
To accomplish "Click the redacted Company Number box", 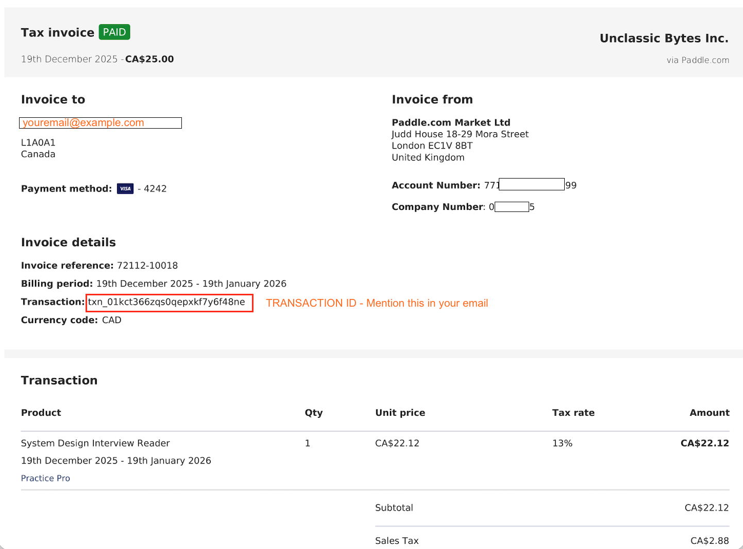I will [511, 207].
